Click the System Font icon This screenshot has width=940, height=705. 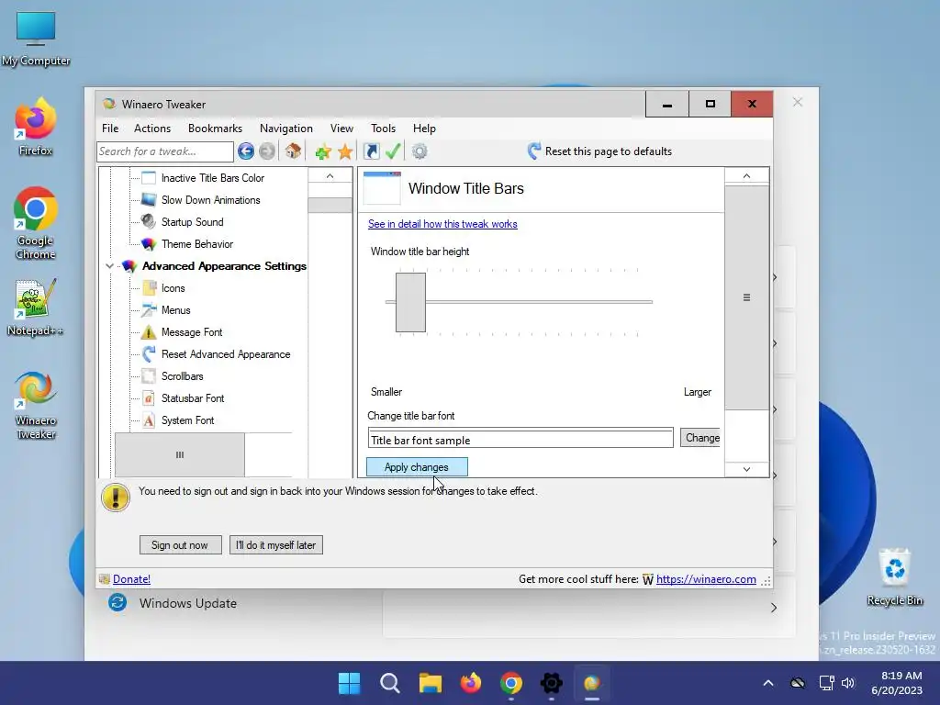[149, 420]
